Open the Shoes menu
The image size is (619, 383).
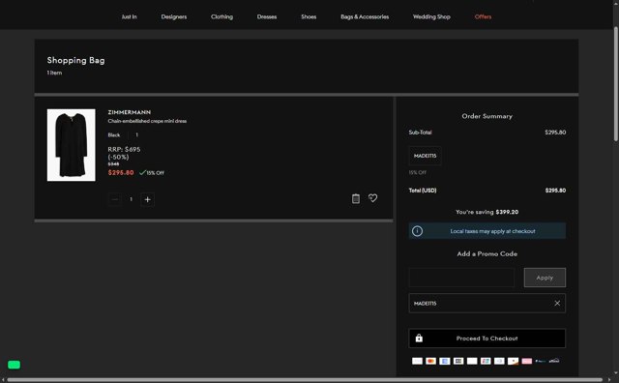click(309, 16)
